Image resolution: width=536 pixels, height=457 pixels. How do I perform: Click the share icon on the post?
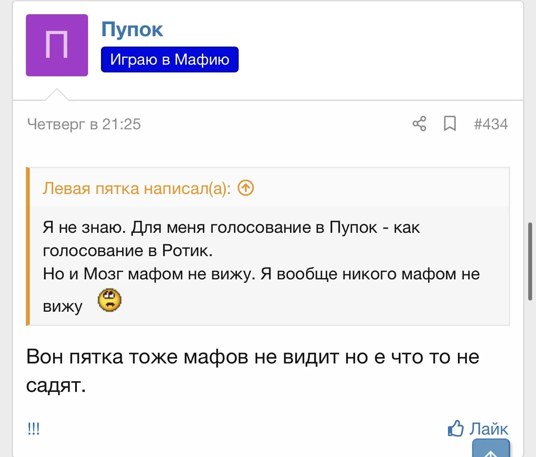point(419,124)
